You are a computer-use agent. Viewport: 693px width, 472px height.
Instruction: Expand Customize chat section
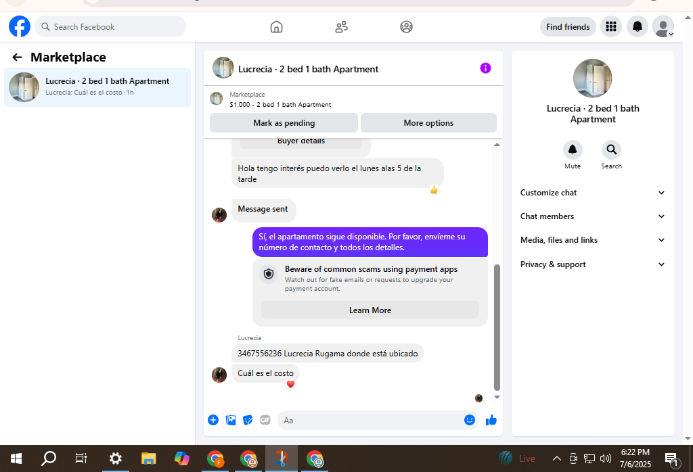tap(593, 193)
